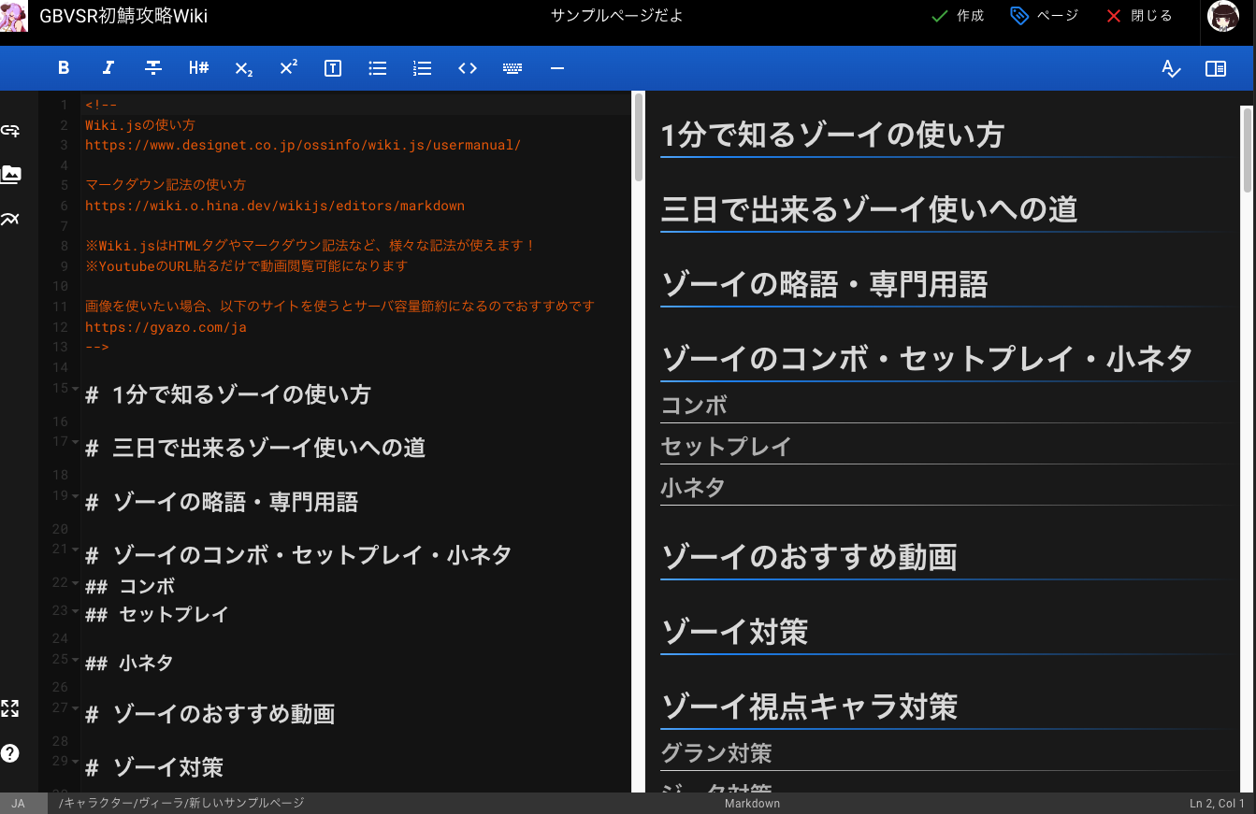Open the insert diagram tool
The height and width of the screenshot is (814, 1256).
pyautogui.click(x=10, y=219)
